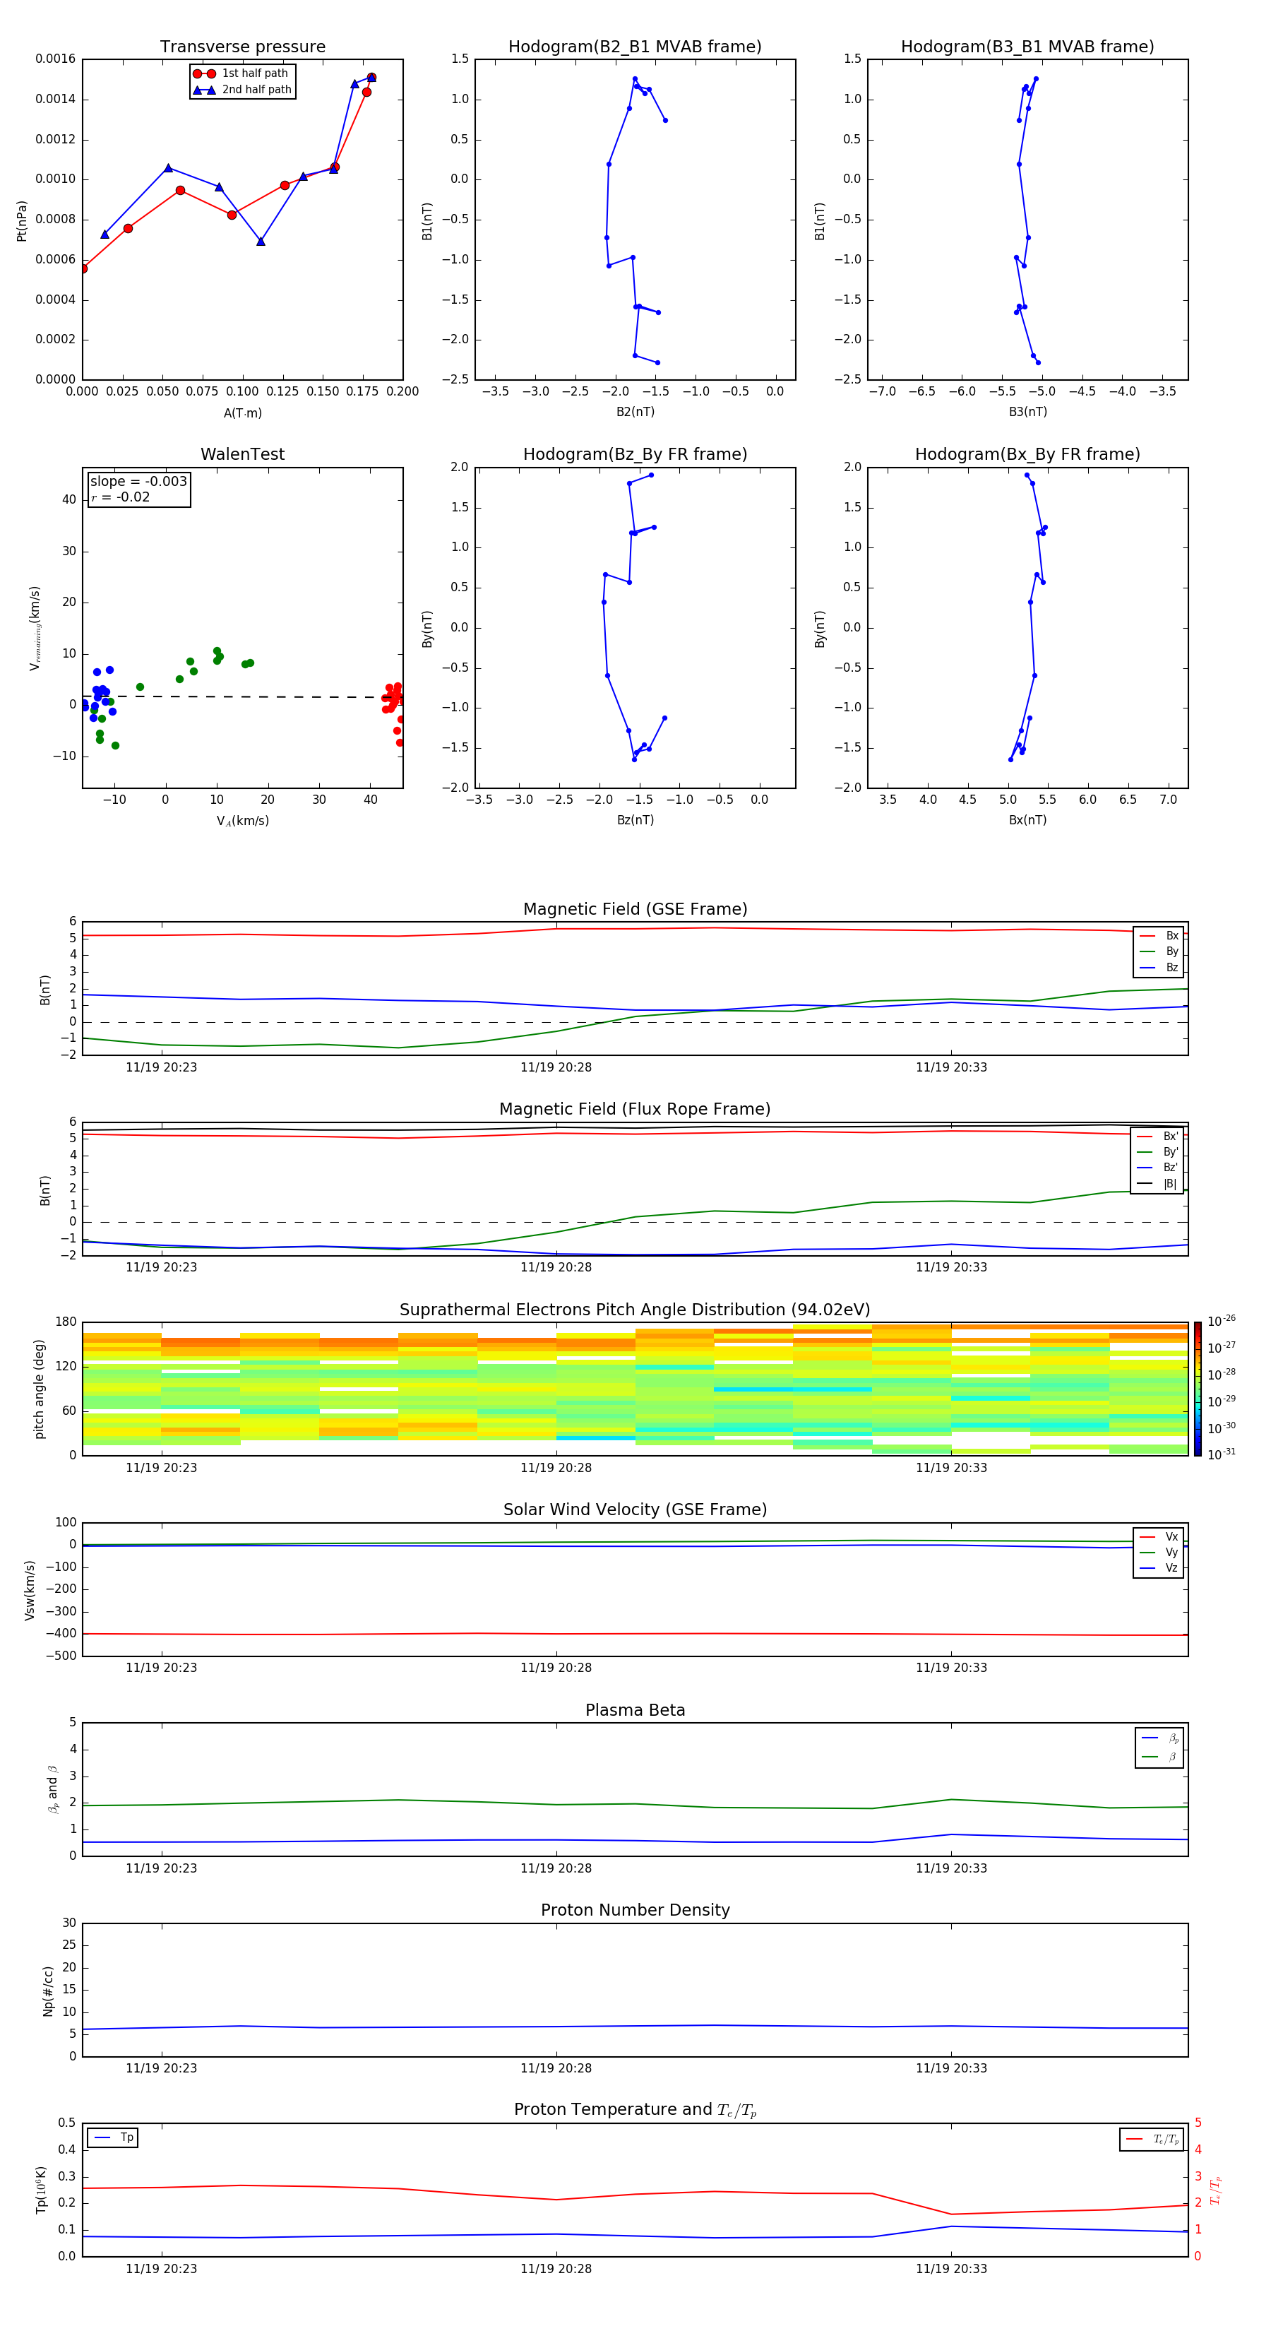Click the green beta legend entry
This screenshot has width=1271, height=2331.
click(x=1159, y=1757)
